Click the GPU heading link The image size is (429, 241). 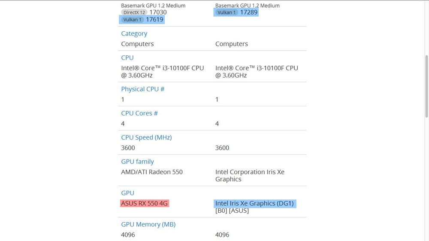[127, 193]
